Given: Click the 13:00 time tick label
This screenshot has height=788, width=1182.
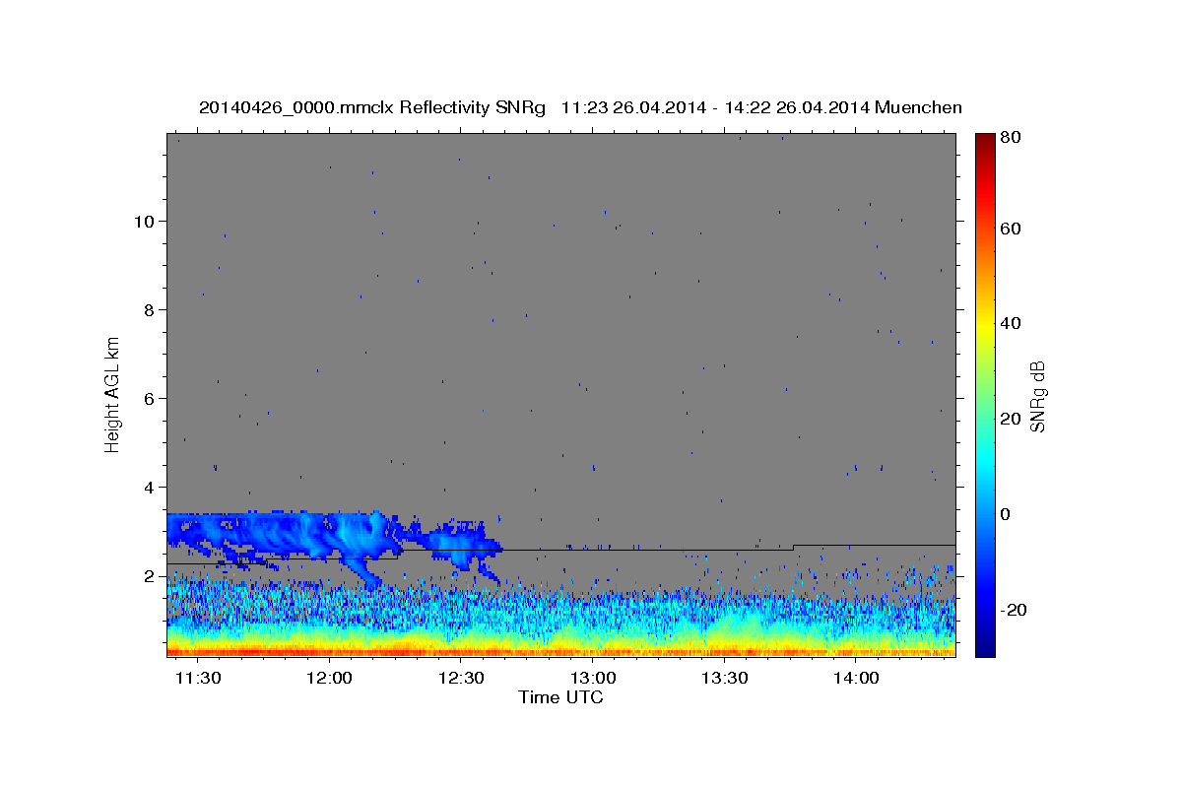Looking at the screenshot, I should pos(593,679).
